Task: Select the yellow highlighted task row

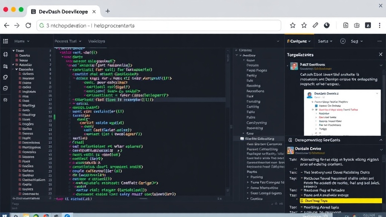Action: [x=341, y=201]
